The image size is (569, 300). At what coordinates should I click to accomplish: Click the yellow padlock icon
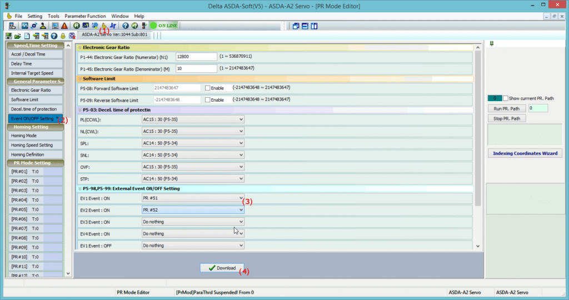click(63, 36)
